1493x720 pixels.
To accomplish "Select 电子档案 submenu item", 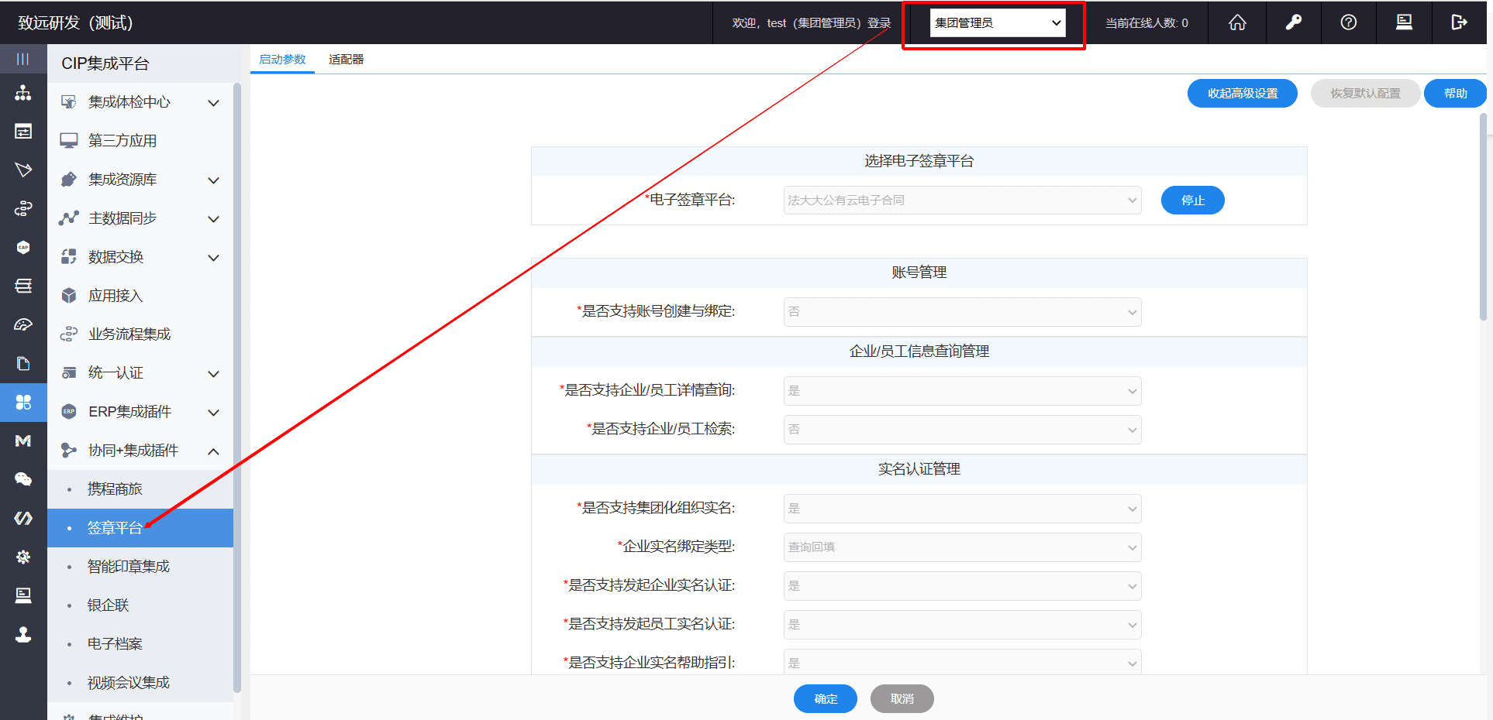I will point(140,644).
